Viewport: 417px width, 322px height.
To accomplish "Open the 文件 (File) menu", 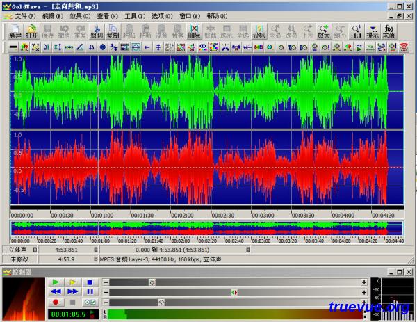I will [25, 16].
